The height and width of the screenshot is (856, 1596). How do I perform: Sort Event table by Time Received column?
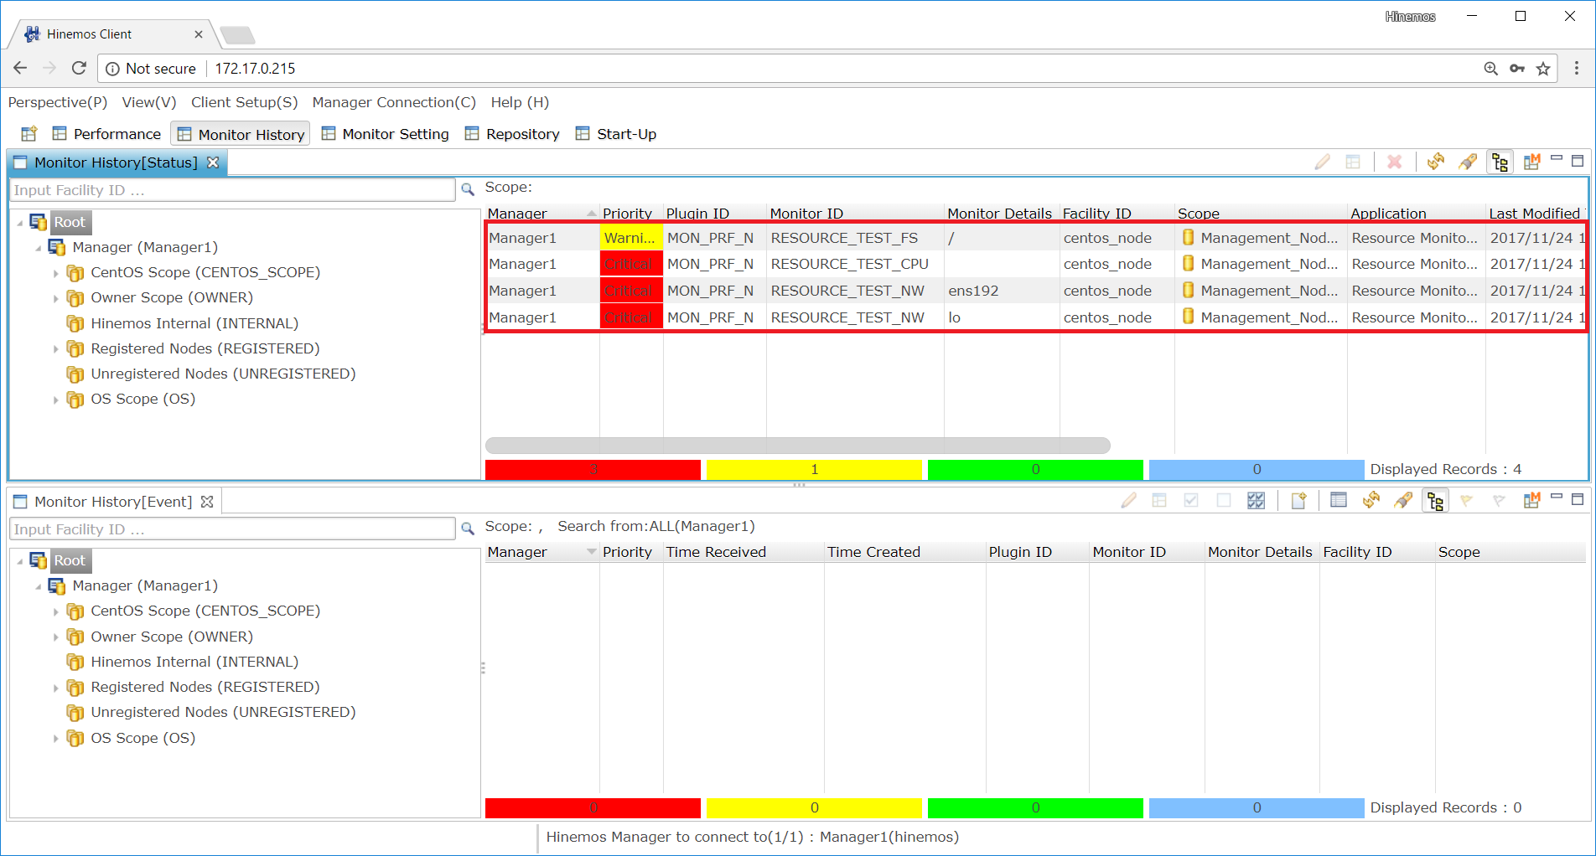click(744, 552)
